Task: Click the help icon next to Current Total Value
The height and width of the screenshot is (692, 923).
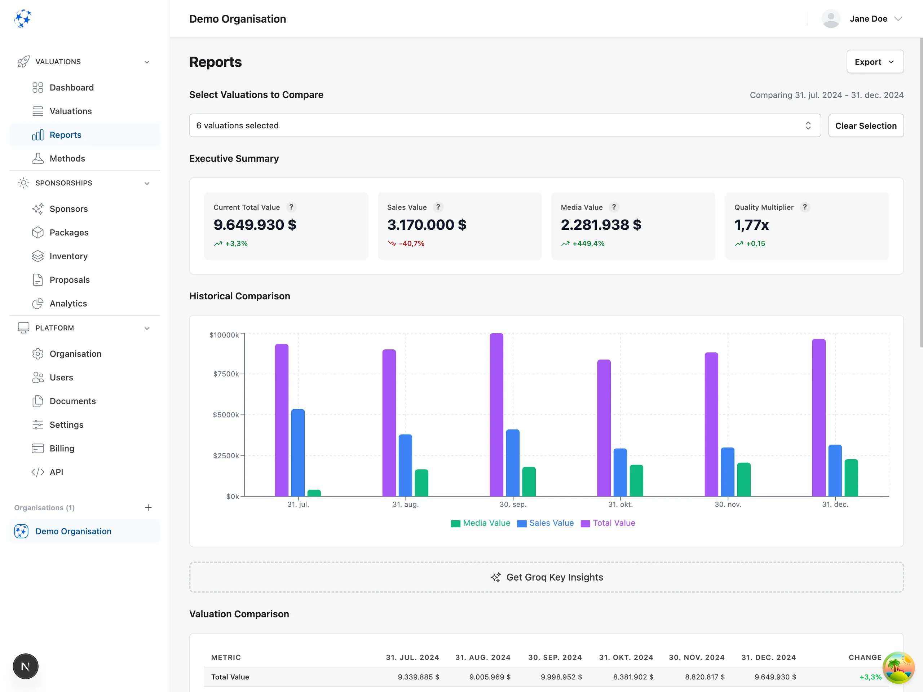Action: (x=291, y=207)
